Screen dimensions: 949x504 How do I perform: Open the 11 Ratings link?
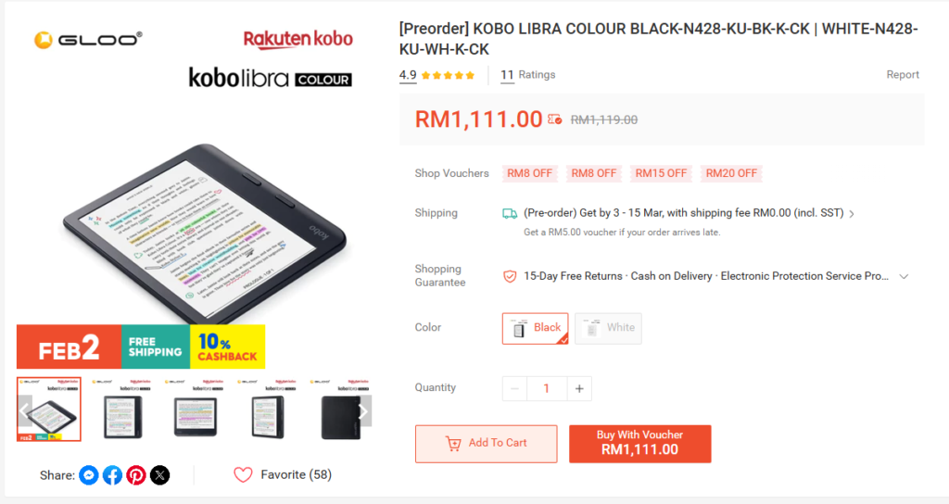[x=527, y=75]
